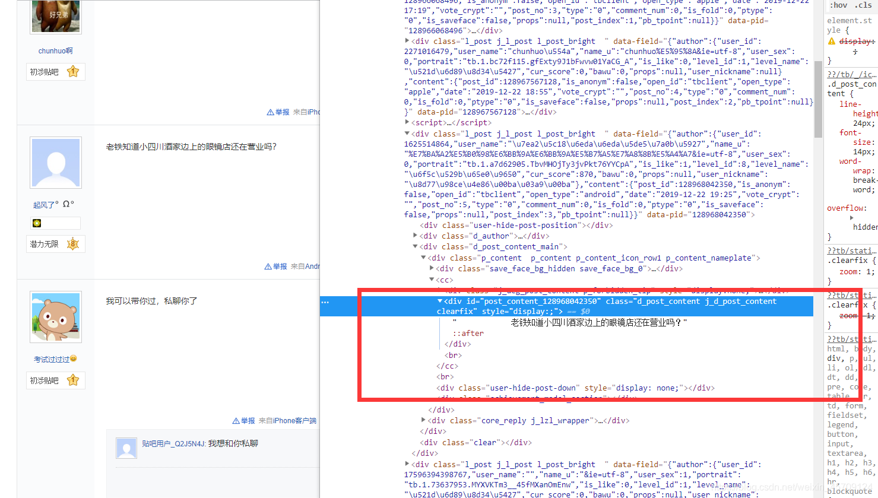Expand the save_face_bg_hidden div node
The width and height of the screenshot is (878, 498).
click(x=432, y=268)
